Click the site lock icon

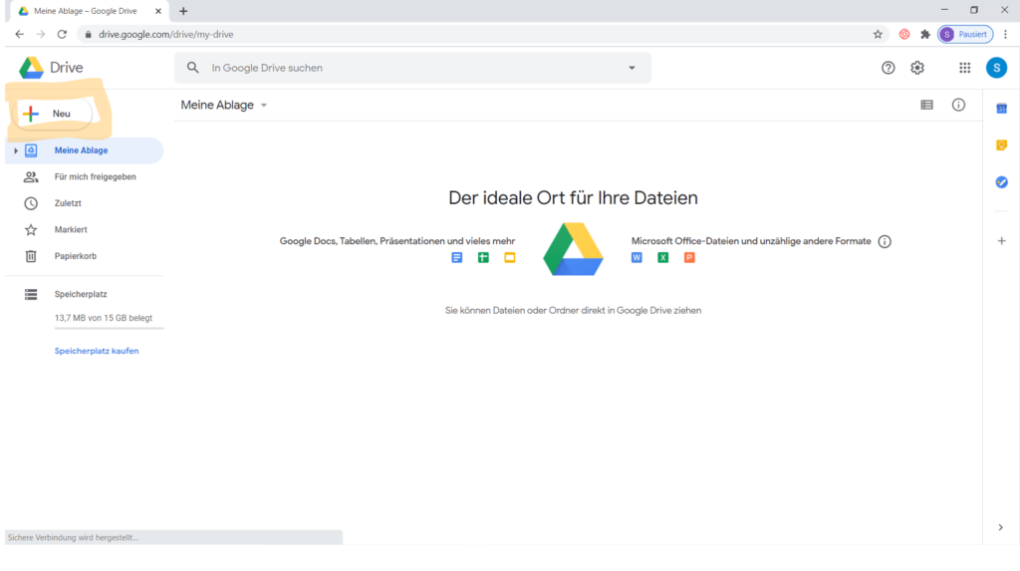coord(89,35)
